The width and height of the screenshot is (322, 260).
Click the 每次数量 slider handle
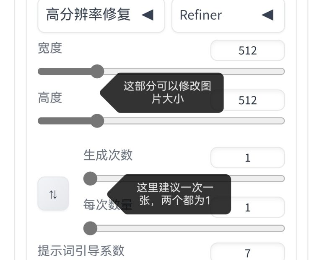tap(90, 228)
